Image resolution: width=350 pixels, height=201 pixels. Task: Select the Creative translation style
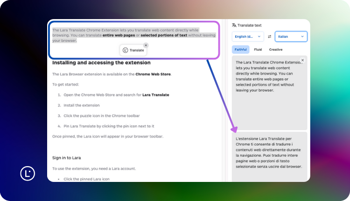[276, 49]
